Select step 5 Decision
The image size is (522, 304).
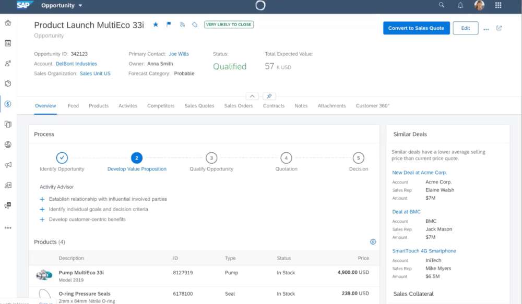(x=359, y=158)
